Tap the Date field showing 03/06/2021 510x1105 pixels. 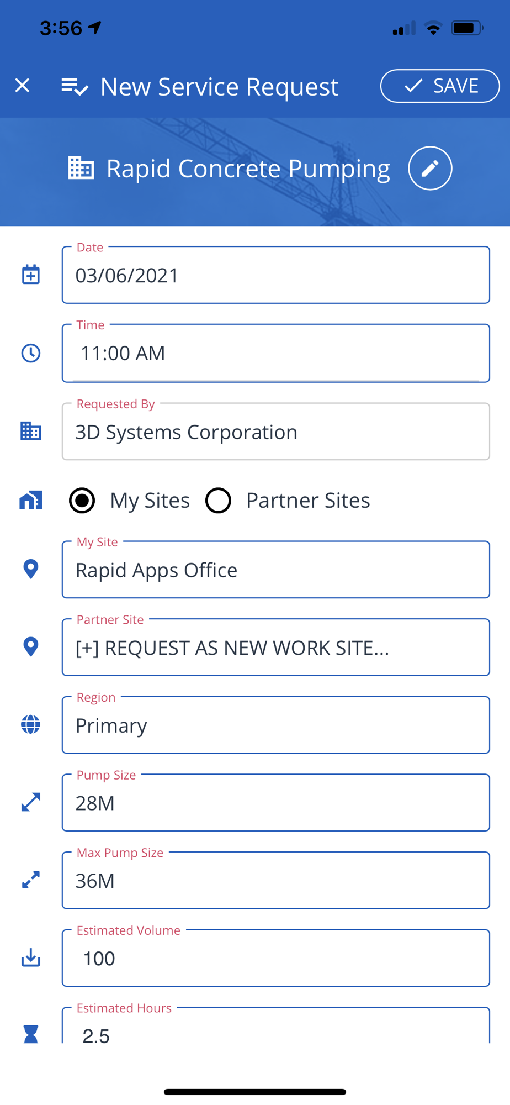[x=275, y=275]
